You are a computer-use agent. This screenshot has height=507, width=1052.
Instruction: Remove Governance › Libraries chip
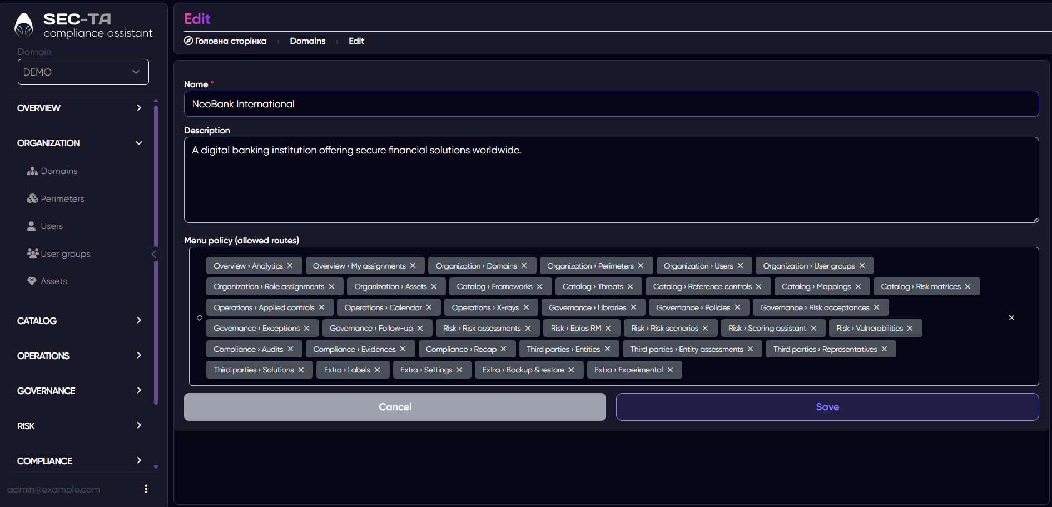tap(633, 307)
